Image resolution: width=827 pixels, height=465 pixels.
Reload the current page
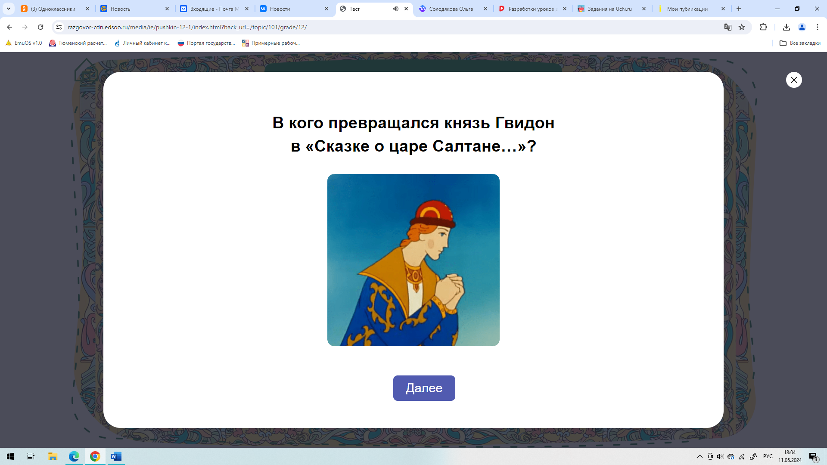click(40, 27)
